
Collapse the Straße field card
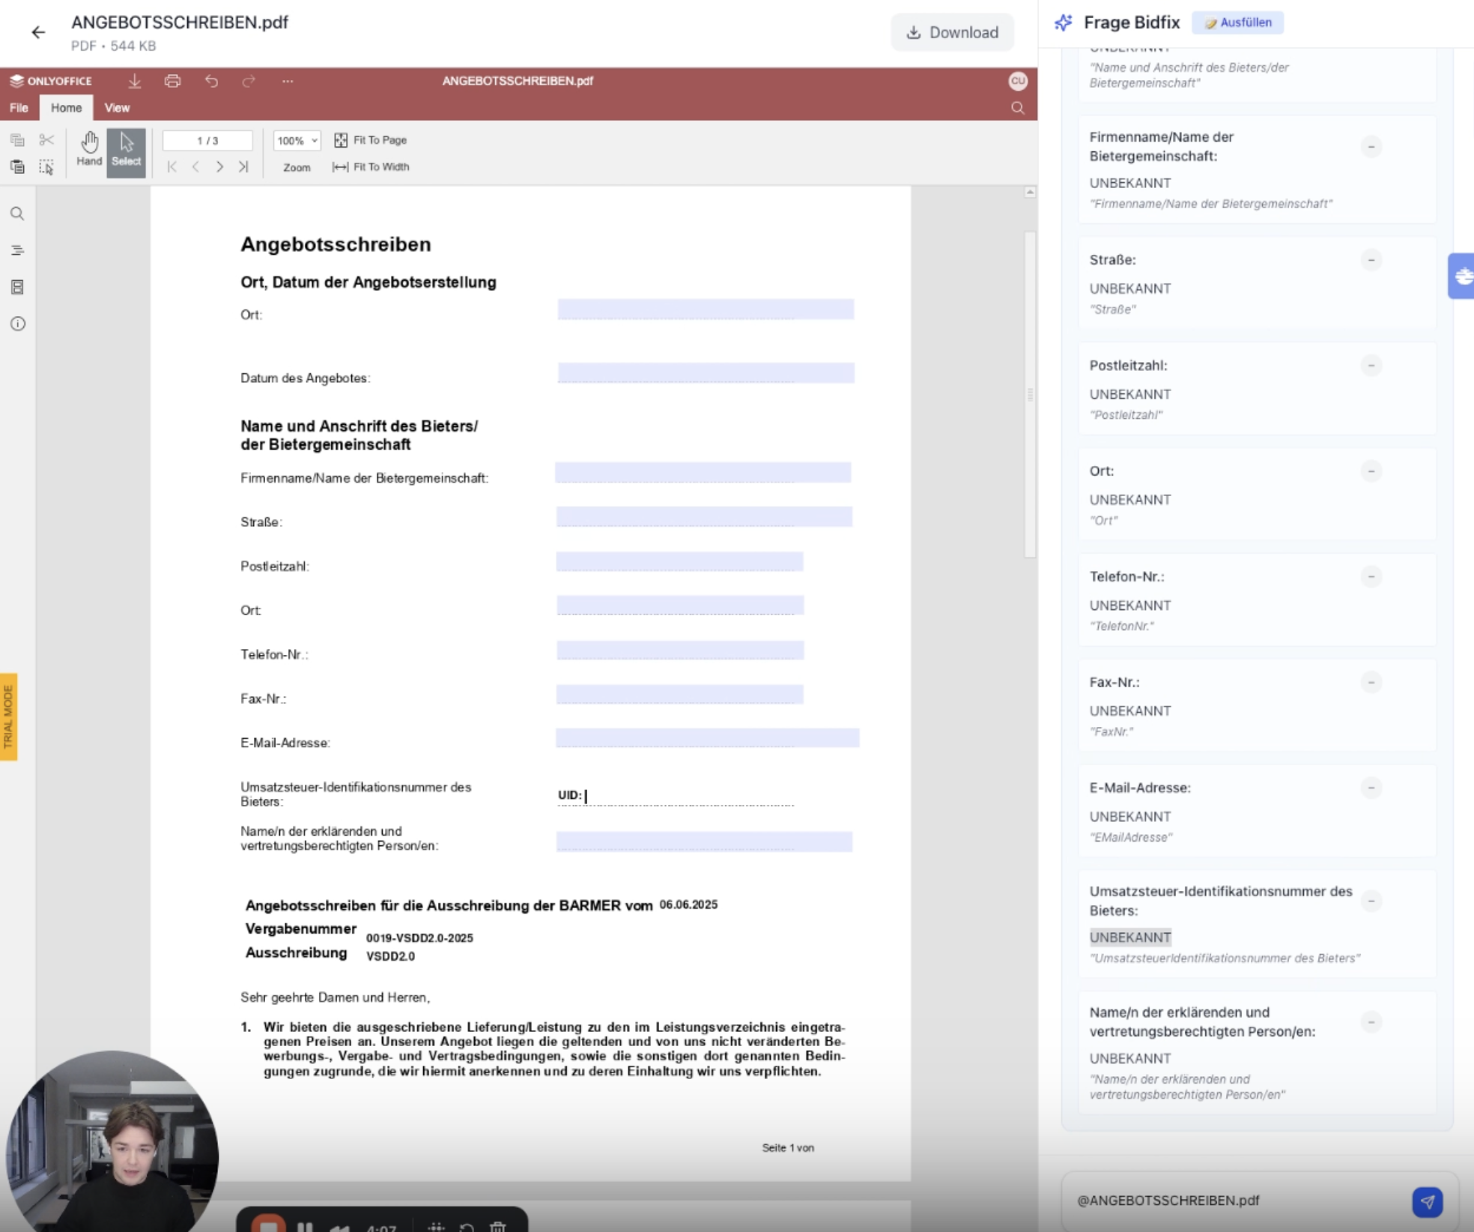(1371, 260)
